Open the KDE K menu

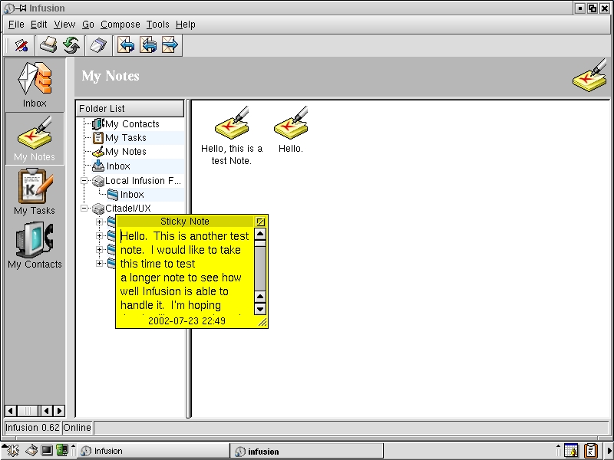coord(11,451)
